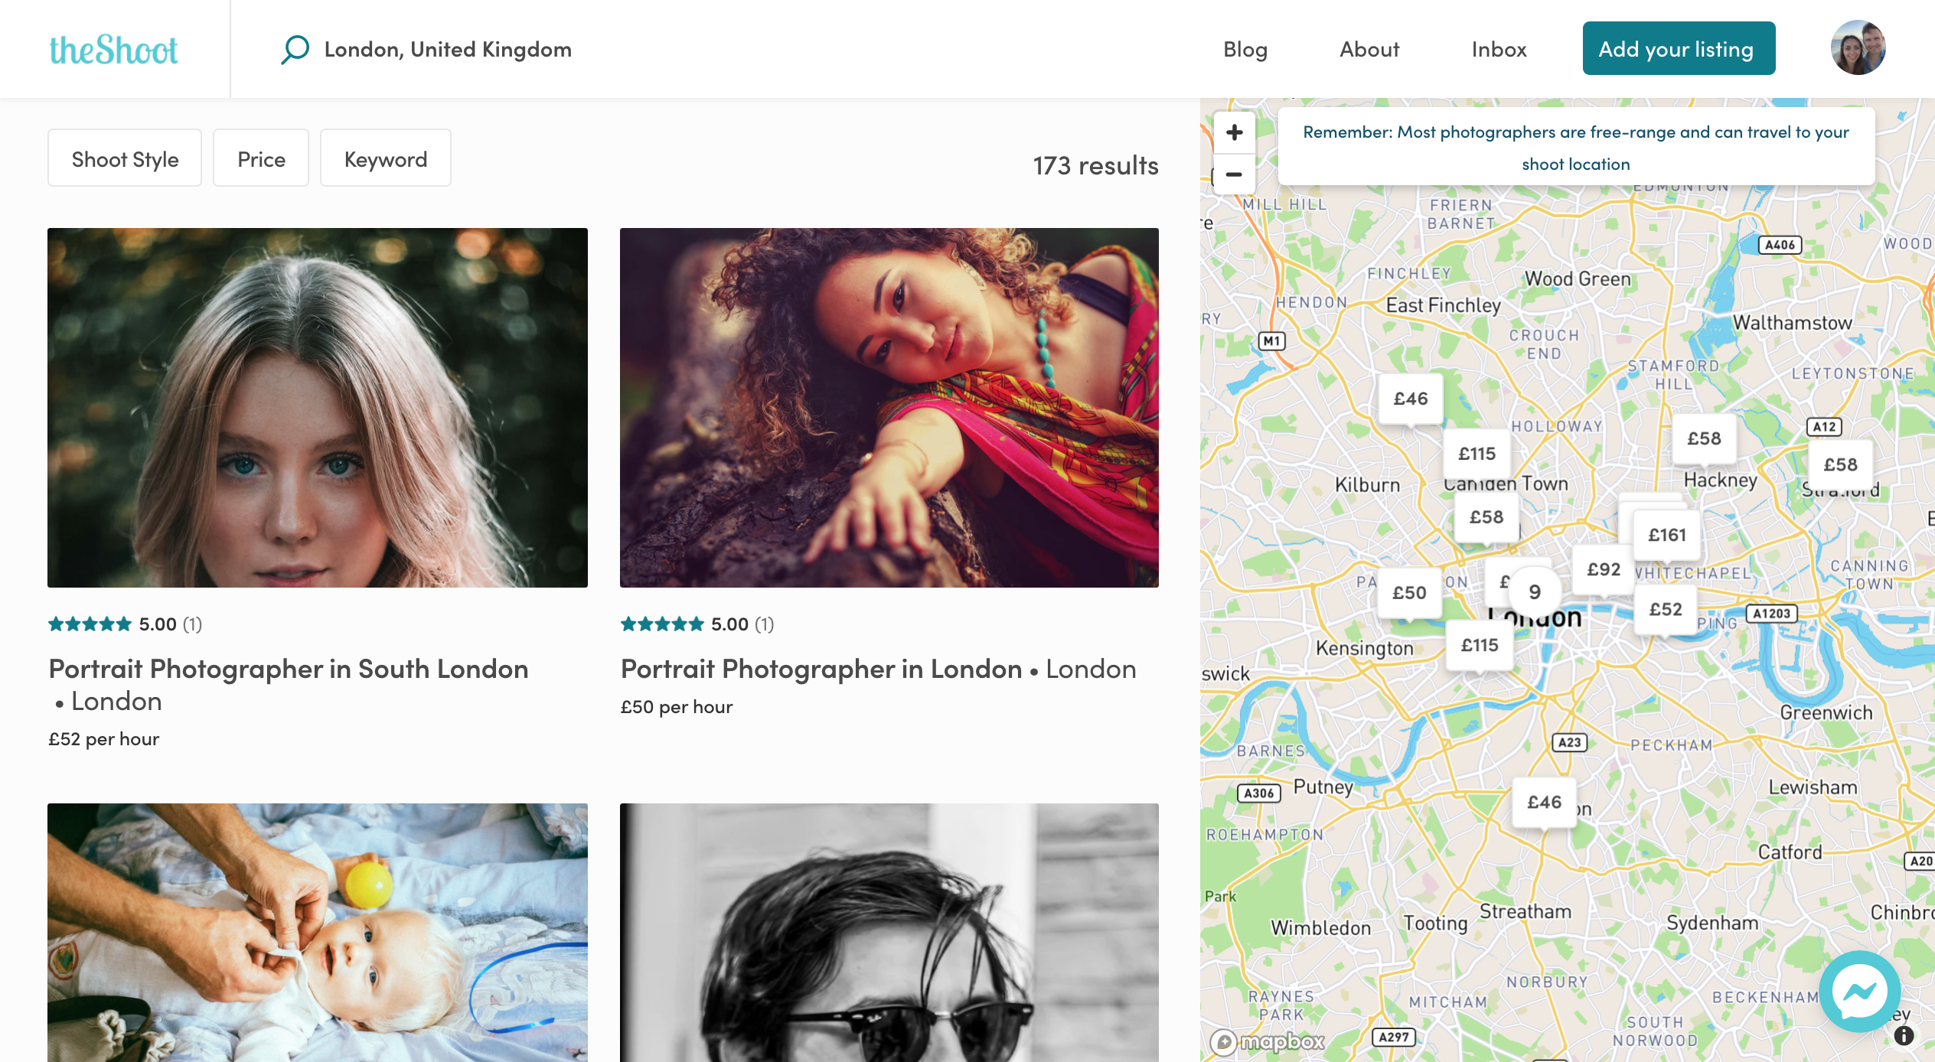Select the £161 price marker on map
Viewport: 1935px width, 1062px height.
tap(1666, 536)
